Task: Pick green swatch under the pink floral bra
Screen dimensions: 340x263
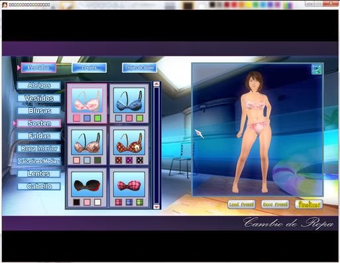Action: click(x=97, y=118)
